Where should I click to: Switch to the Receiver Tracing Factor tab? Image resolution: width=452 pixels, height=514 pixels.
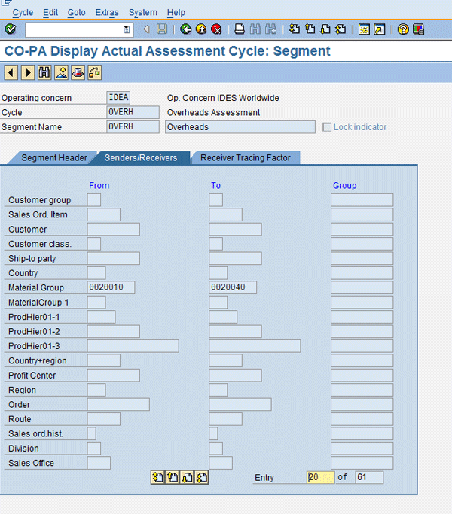click(x=246, y=158)
